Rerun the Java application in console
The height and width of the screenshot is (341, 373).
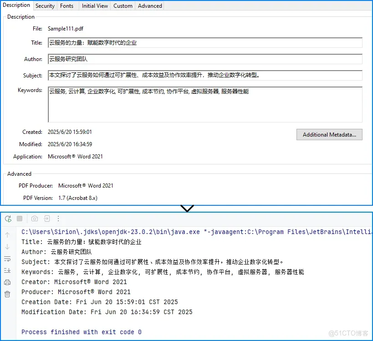coord(8,219)
